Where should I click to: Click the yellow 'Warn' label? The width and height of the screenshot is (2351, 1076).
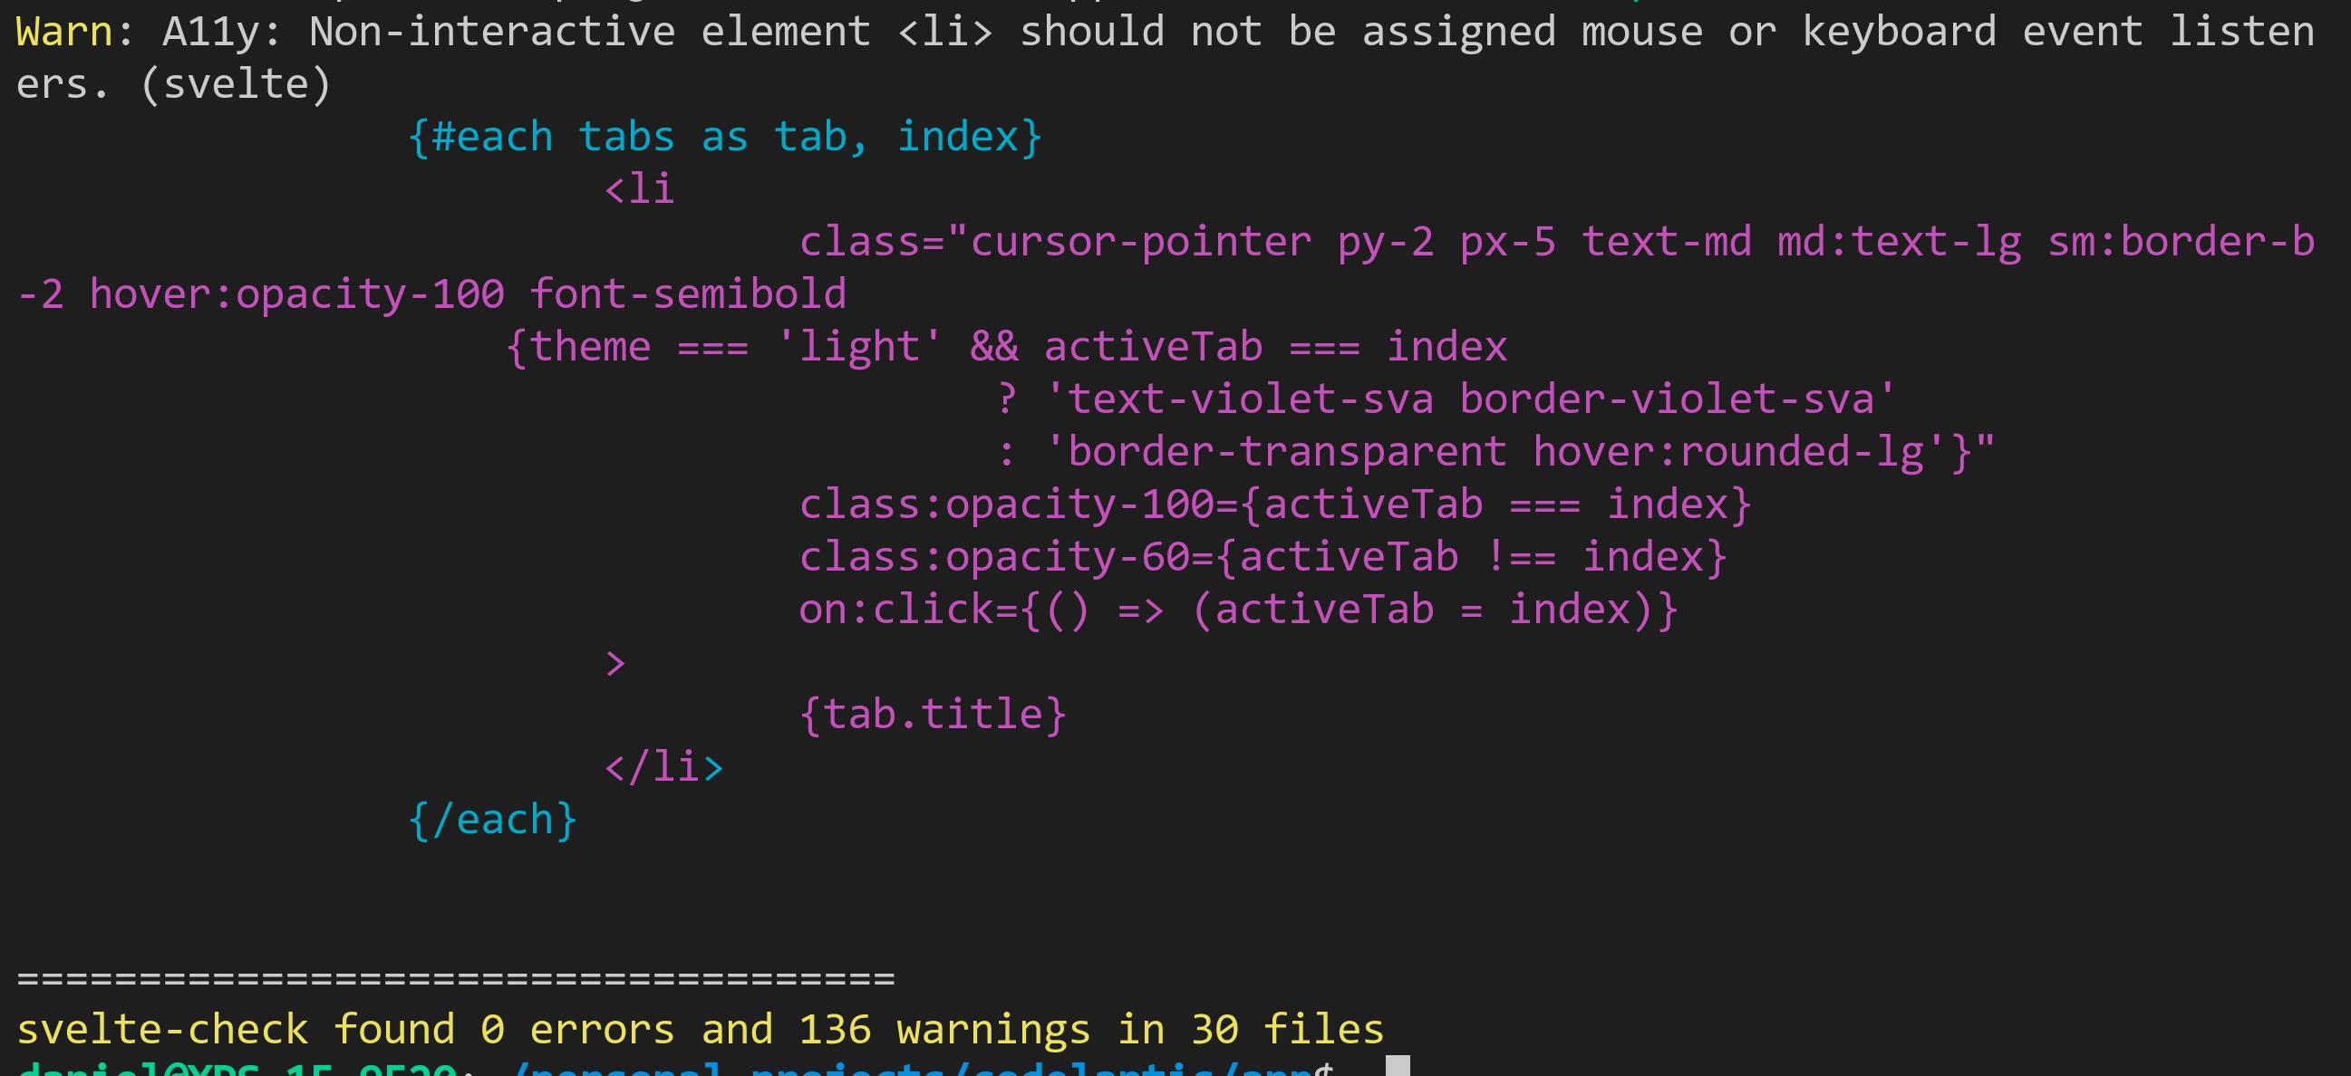click(64, 32)
